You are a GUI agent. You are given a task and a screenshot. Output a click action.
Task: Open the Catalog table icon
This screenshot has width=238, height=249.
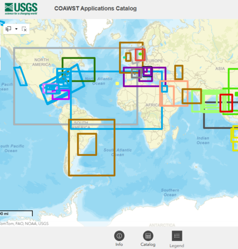click(148, 236)
